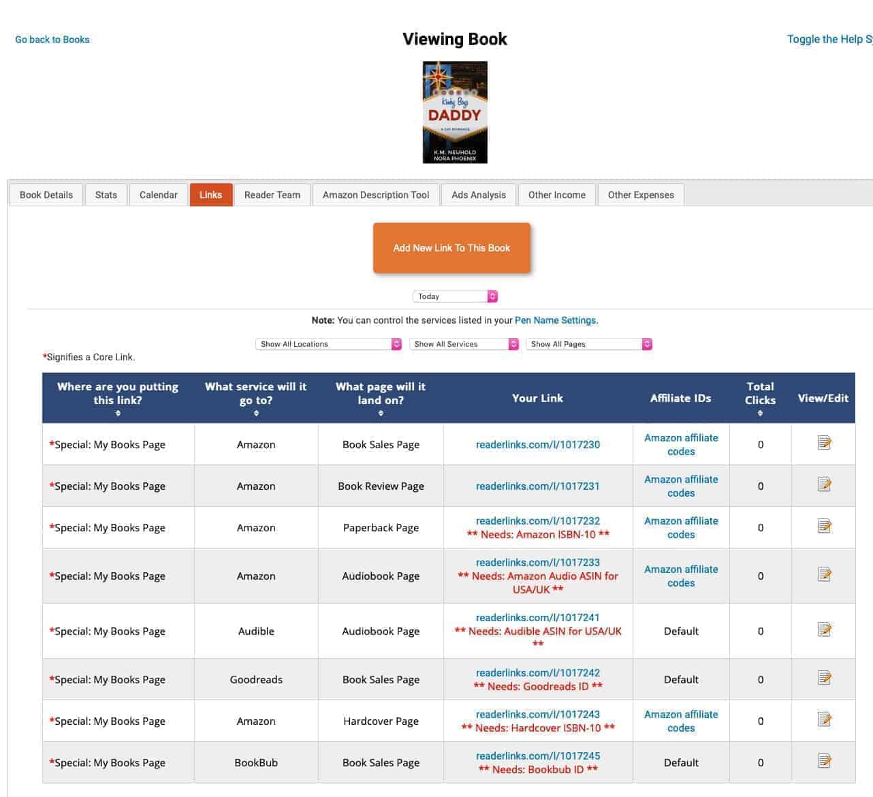Open link readerlinks.com/l/1017232
873x797 pixels.
click(x=538, y=521)
